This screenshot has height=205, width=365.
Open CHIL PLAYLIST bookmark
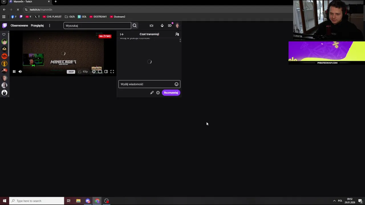click(x=52, y=17)
